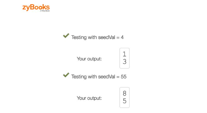Viewport: 207px width, 113px height.
Task: Click the word "Testing" in the second test
Action: tap(79, 77)
